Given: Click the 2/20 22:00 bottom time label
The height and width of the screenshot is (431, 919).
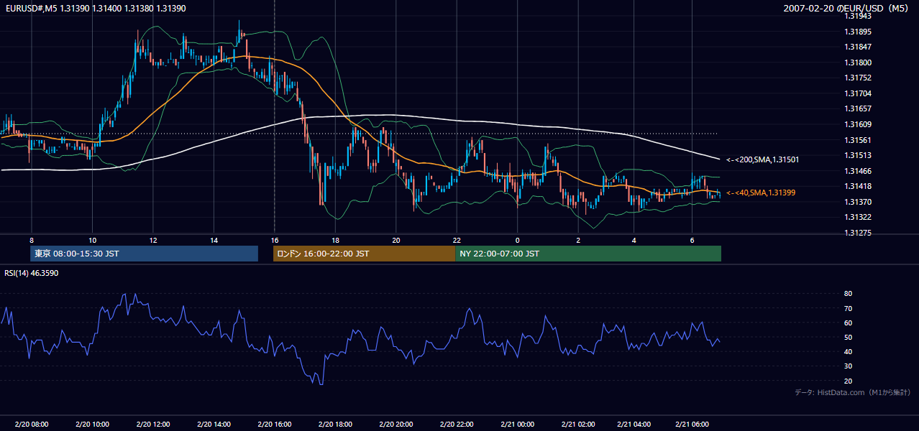Looking at the screenshot, I should pyautogui.click(x=457, y=425).
